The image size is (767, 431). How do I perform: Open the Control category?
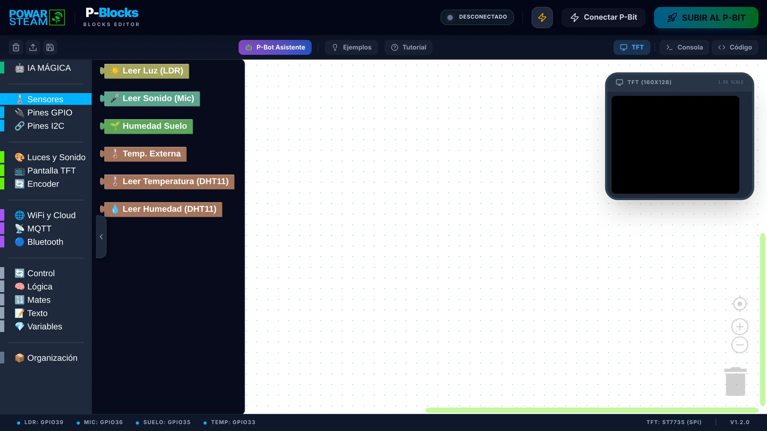click(x=46, y=273)
